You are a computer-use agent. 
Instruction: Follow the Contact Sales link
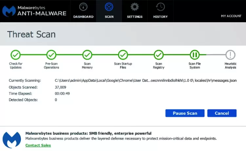click(38, 145)
